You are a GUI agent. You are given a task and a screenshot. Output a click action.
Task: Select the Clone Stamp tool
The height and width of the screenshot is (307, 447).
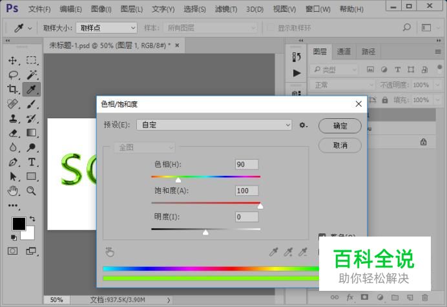click(x=12, y=118)
